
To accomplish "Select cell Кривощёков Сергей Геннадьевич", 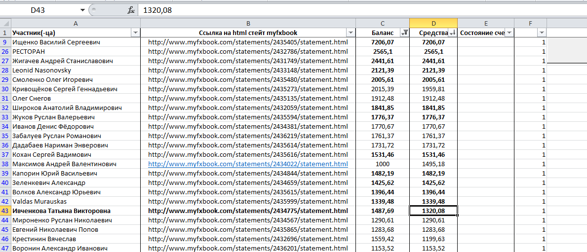I will click(x=76, y=89).
